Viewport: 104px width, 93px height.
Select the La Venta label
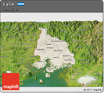click(77, 35)
